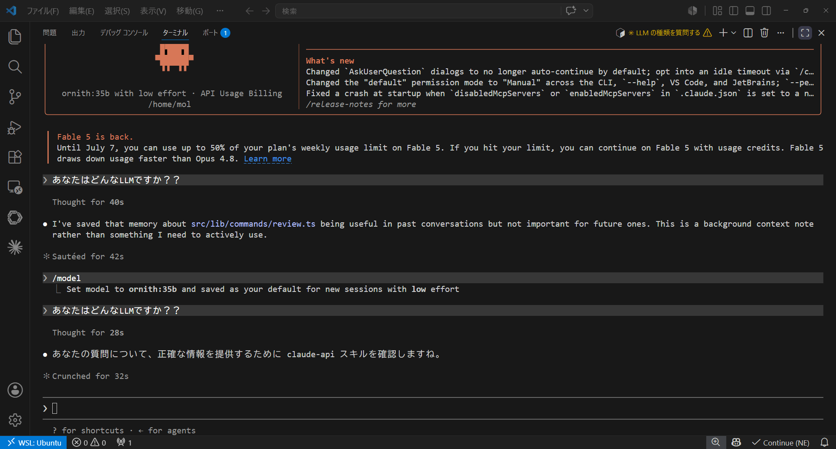Expand the chat dropdown arrow in title bar
This screenshot has width=836, height=449.
(x=586, y=11)
